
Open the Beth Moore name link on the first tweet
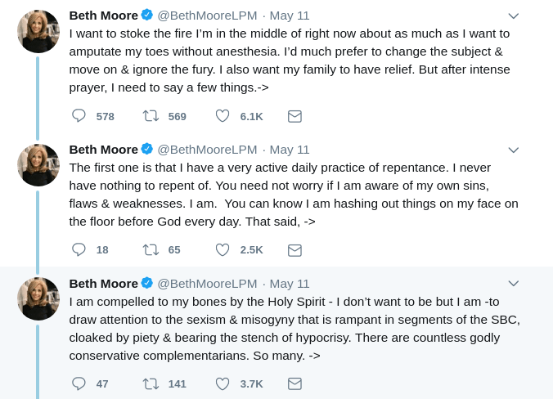tap(103, 15)
